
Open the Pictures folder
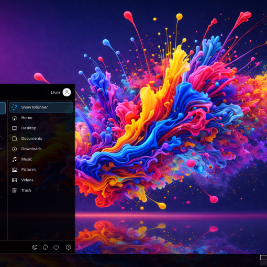[41, 170]
